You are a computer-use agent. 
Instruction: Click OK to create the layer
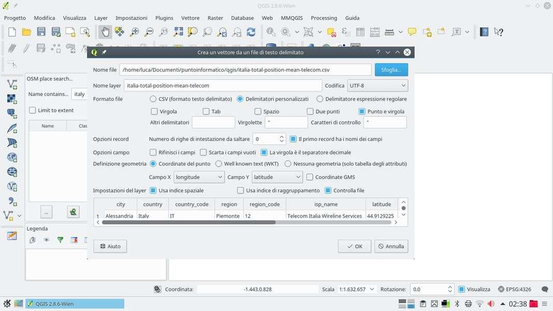355,246
